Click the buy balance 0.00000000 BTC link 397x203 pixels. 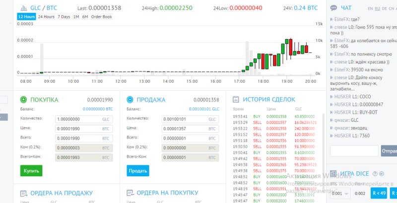98,109
